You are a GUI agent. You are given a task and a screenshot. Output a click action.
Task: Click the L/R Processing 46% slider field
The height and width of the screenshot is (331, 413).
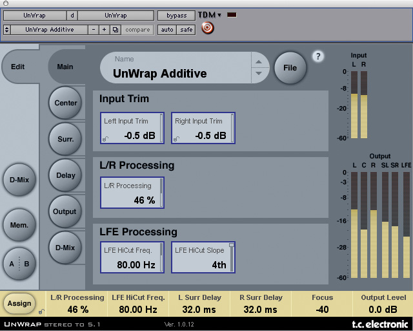132,193
